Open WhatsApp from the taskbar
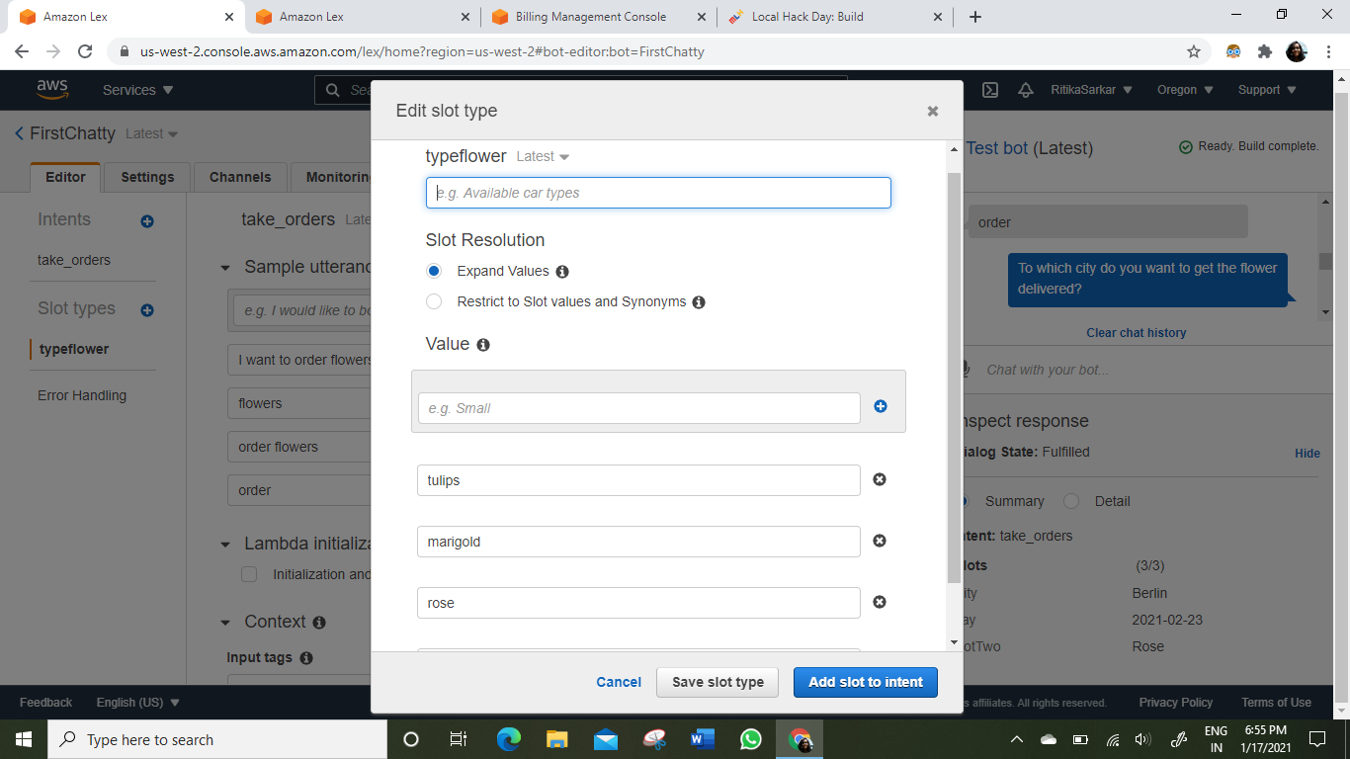Viewport: 1350px width, 759px height. pyautogui.click(x=751, y=739)
